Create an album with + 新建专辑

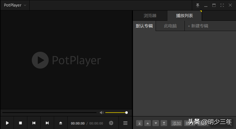(198, 26)
